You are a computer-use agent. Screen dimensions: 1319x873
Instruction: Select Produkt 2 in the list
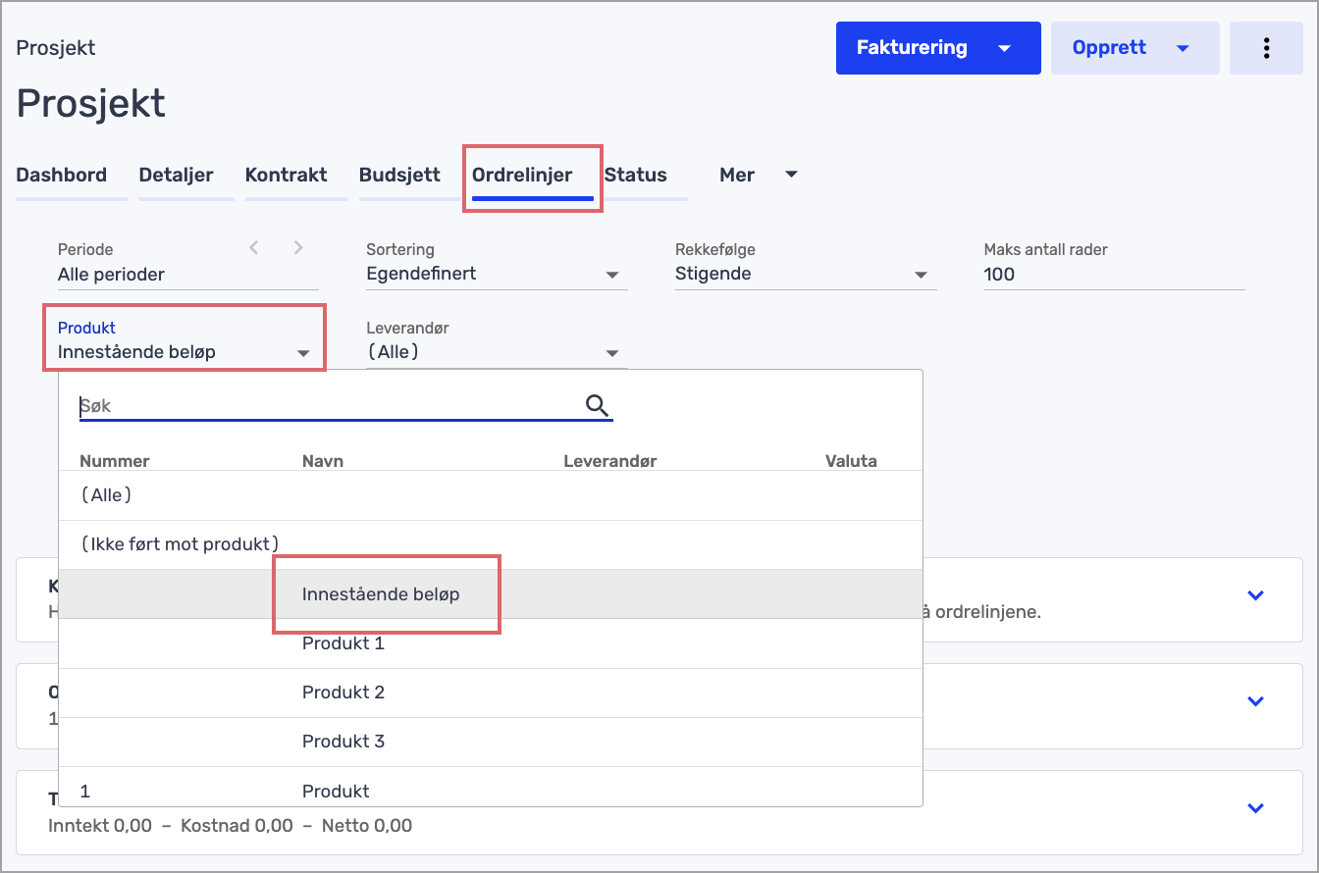click(491, 693)
